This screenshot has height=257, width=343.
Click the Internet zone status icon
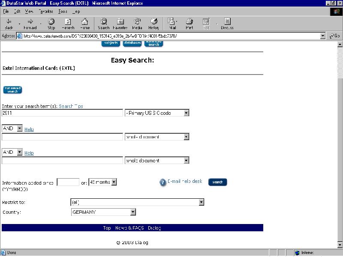(x=297, y=253)
